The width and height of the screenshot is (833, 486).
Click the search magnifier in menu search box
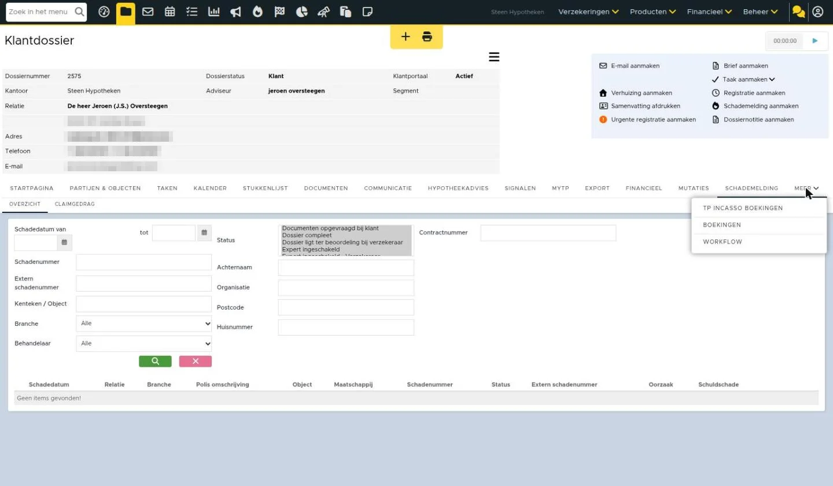(79, 12)
